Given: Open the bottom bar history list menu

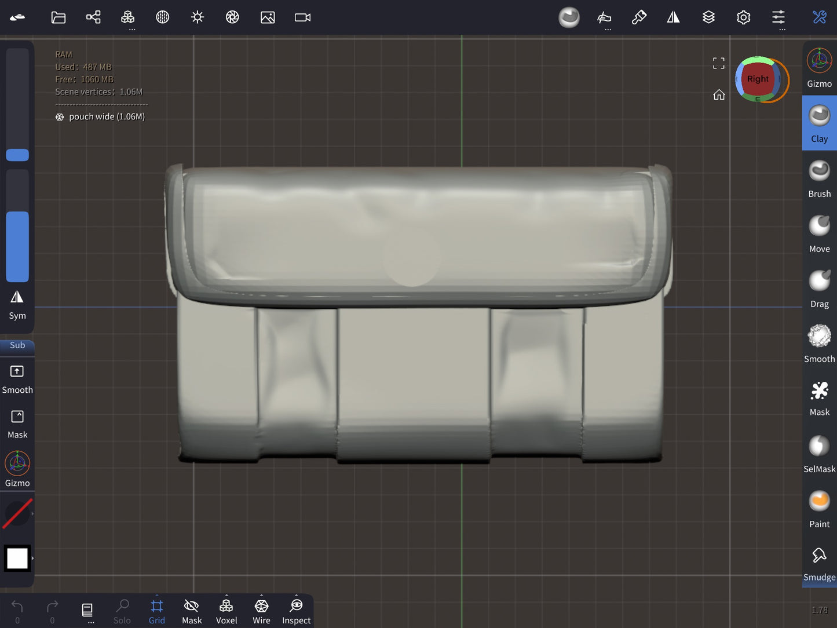Looking at the screenshot, I should (x=87, y=611).
